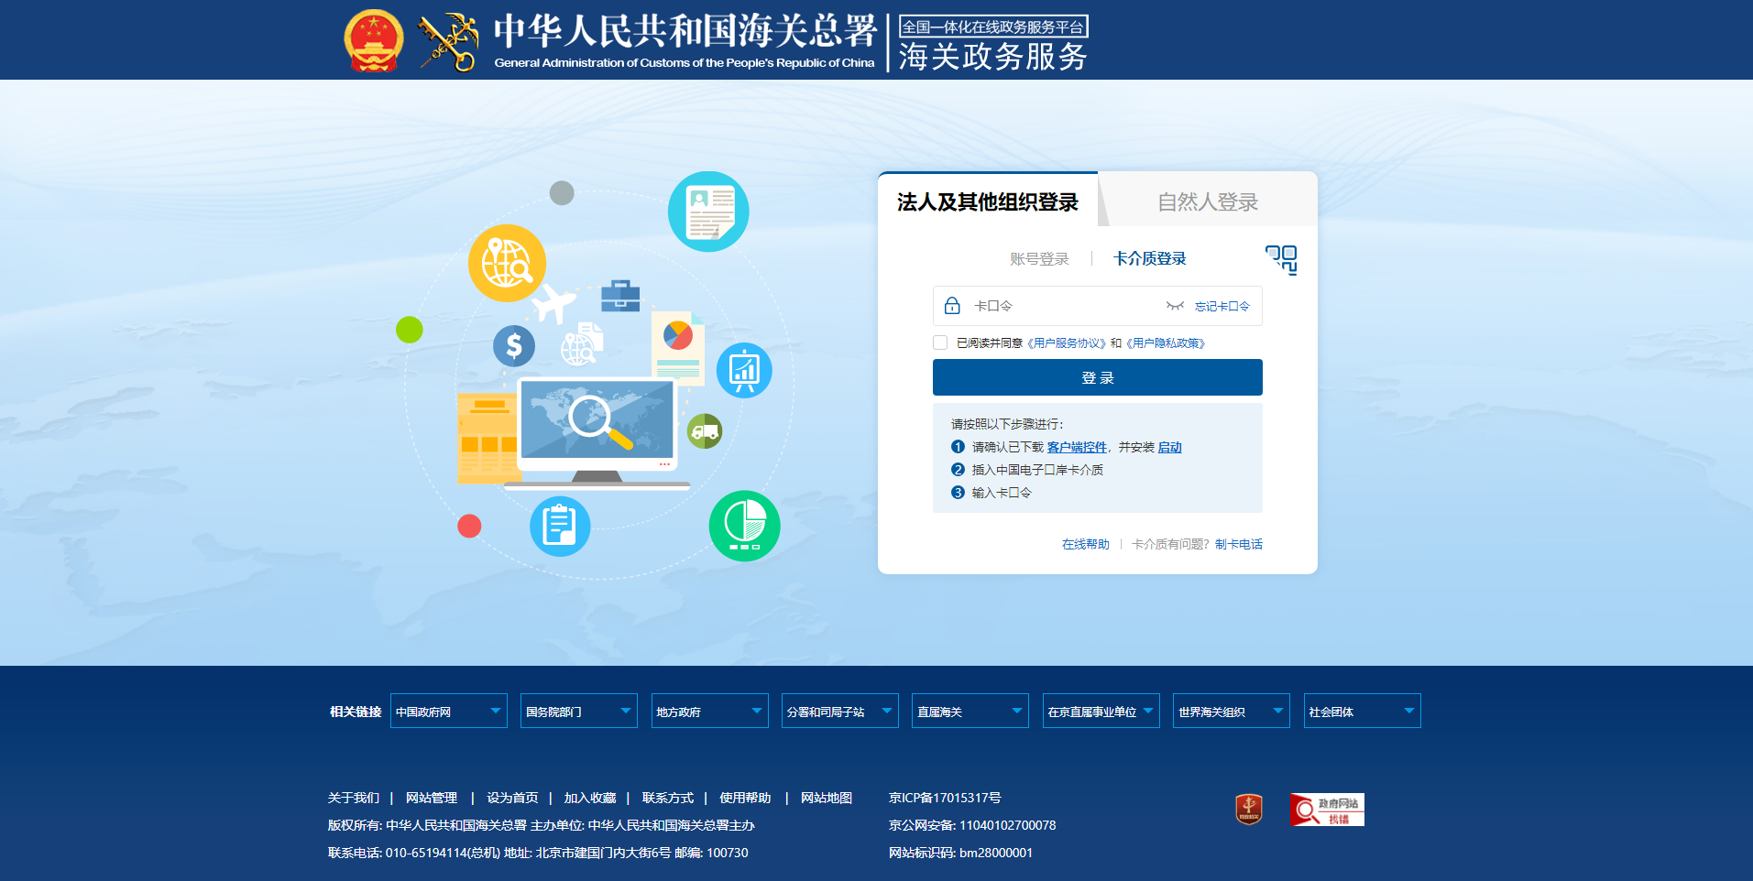Click the red government website badge icon
The width and height of the screenshot is (1753, 881).
click(x=1248, y=810)
